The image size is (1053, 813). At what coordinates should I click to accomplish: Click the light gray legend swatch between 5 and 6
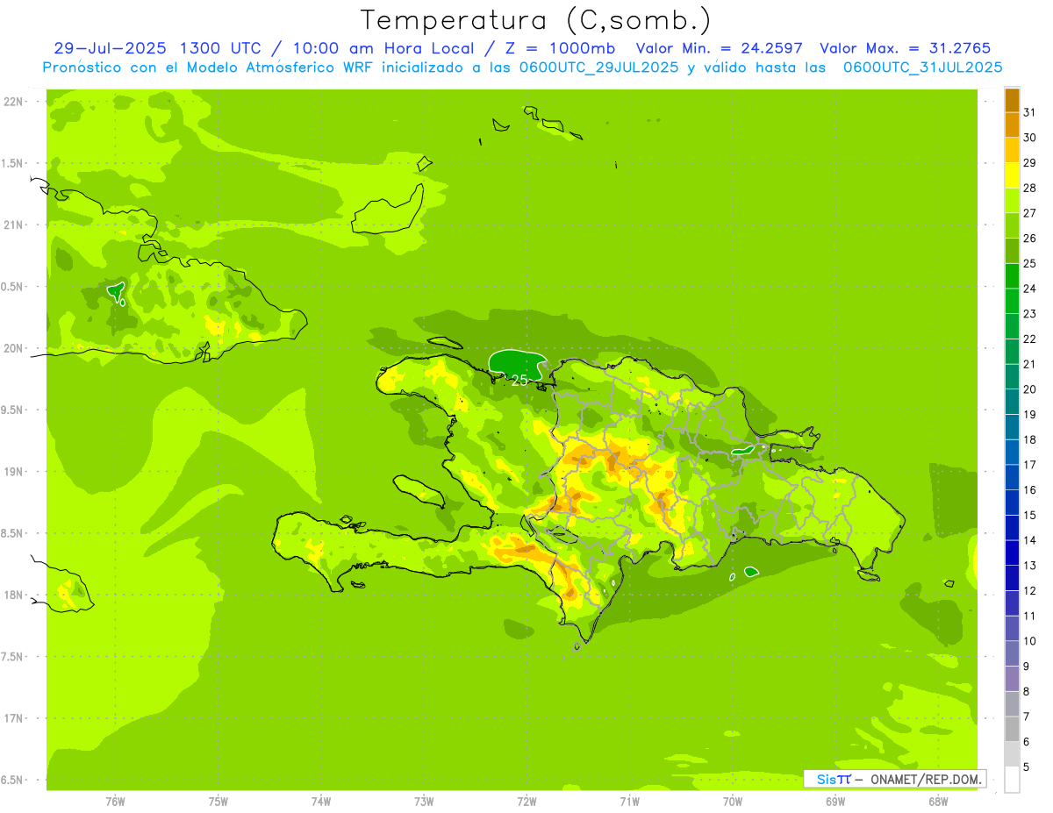(x=1012, y=753)
